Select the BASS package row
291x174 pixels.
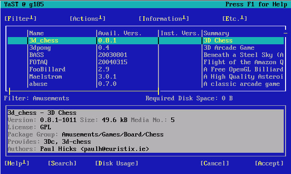(x=146, y=55)
